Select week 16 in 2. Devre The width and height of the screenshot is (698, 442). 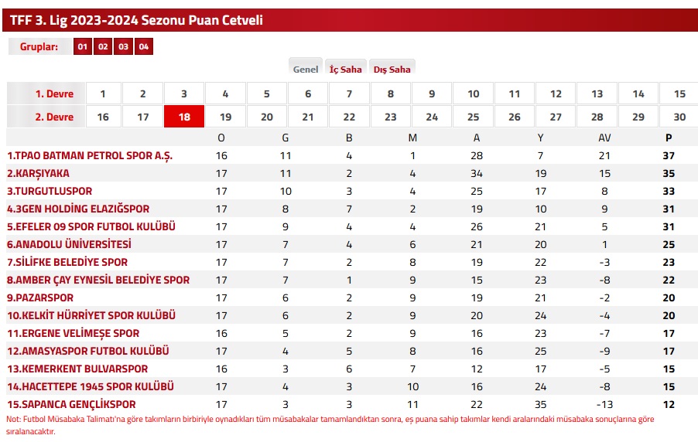(x=102, y=117)
